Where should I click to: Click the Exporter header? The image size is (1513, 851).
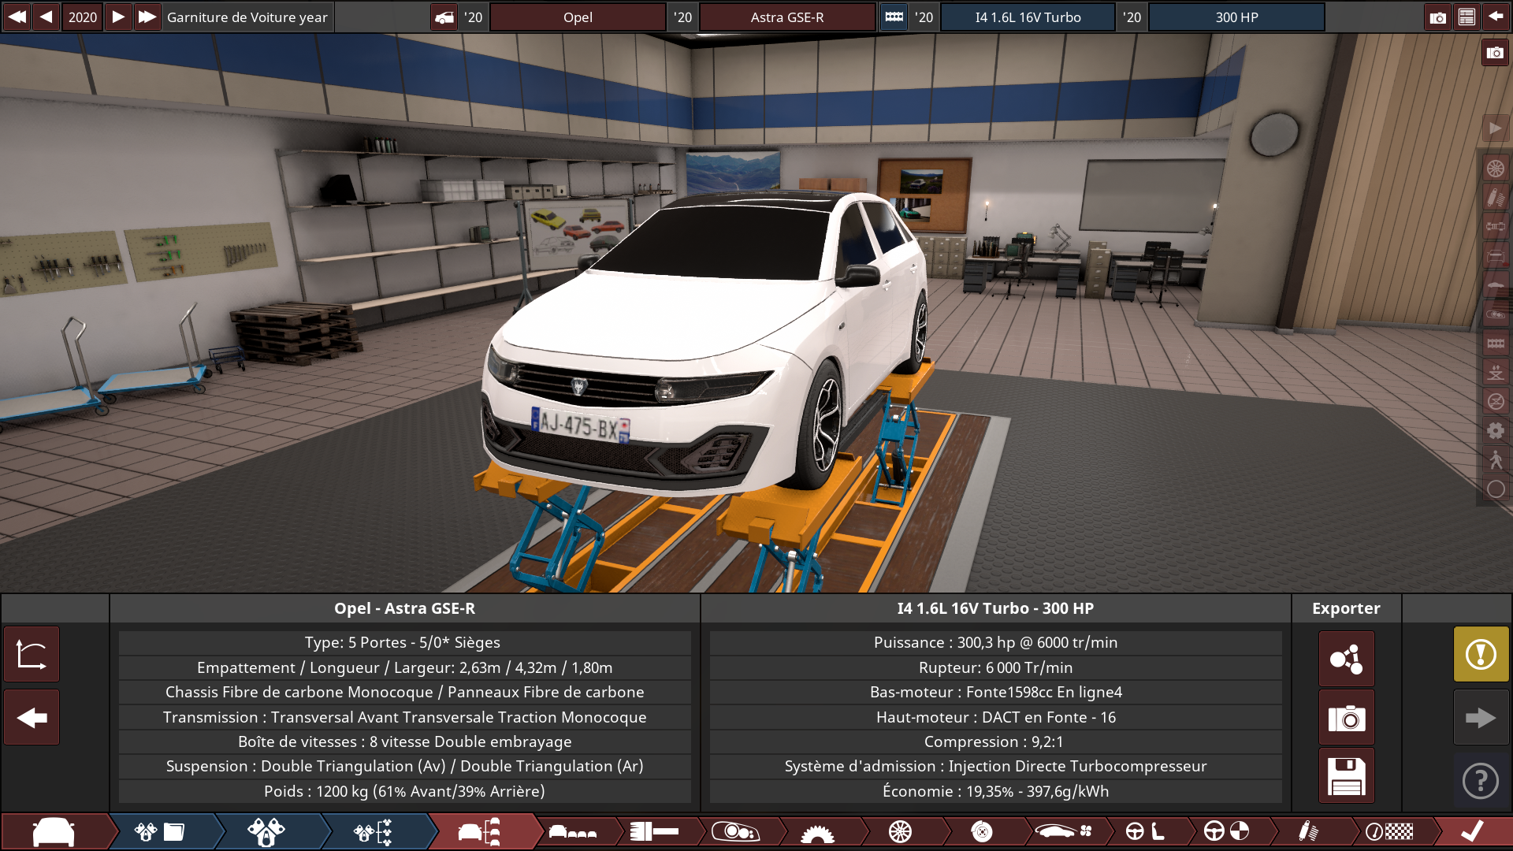click(x=1346, y=608)
